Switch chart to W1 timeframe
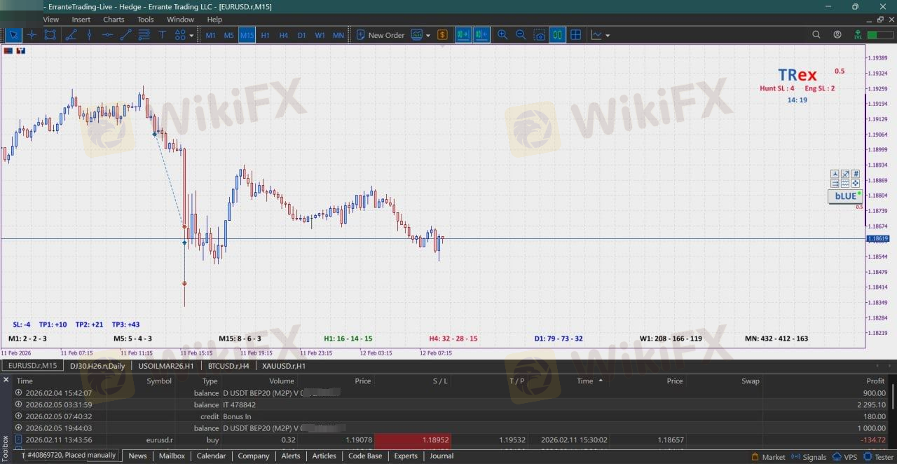The width and height of the screenshot is (897, 464). 320,35
